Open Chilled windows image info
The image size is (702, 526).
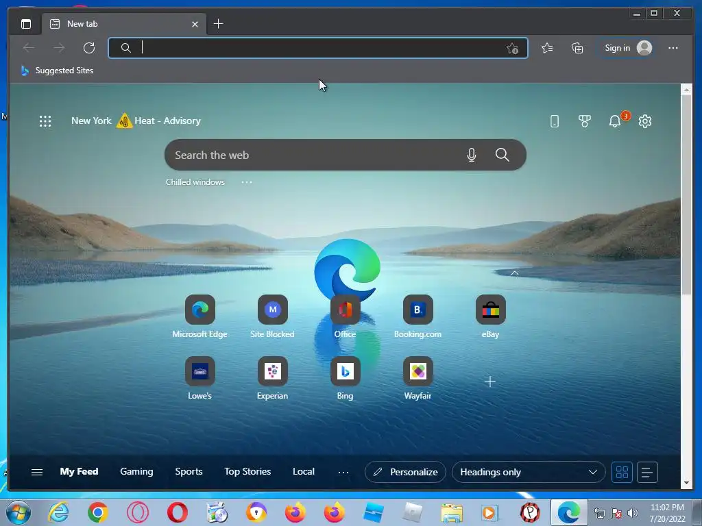click(195, 182)
